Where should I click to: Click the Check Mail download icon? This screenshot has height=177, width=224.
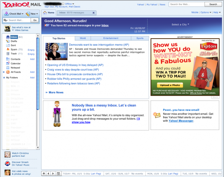click(x=6, y=14)
